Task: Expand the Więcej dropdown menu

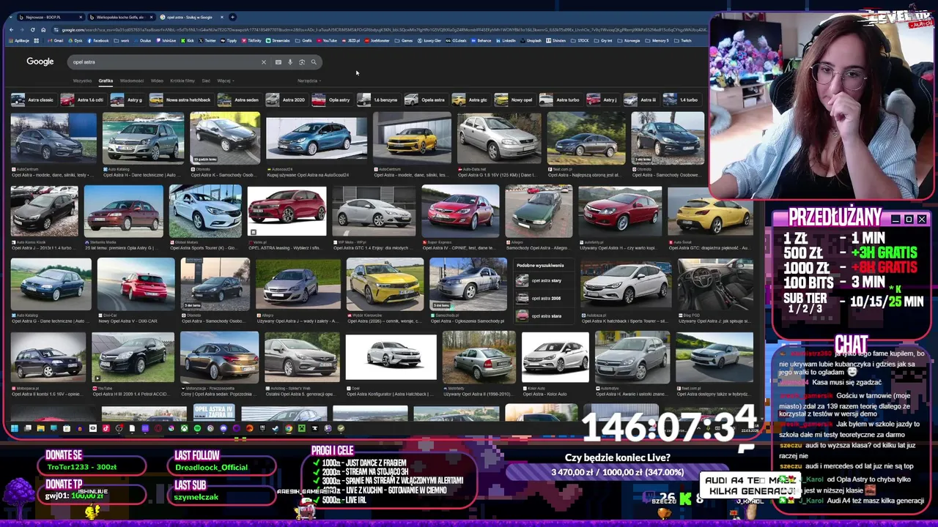Action: (224, 81)
